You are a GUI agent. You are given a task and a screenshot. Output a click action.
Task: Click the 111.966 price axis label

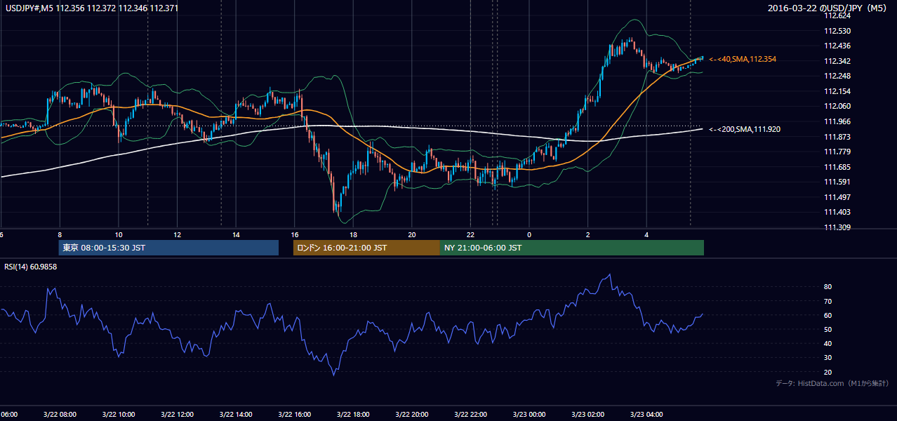pos(837,121)
